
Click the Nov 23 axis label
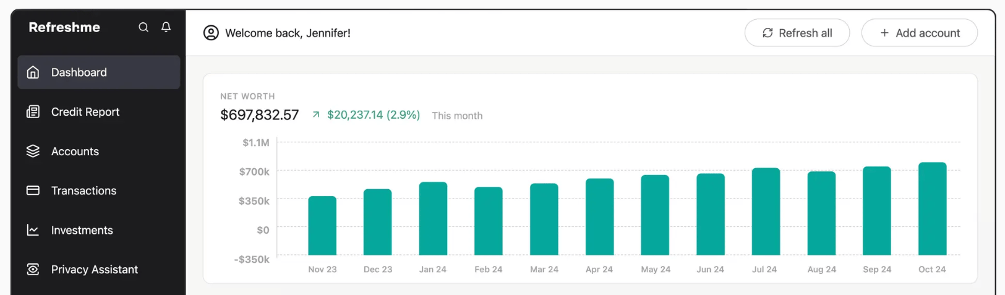coord(322,270)
